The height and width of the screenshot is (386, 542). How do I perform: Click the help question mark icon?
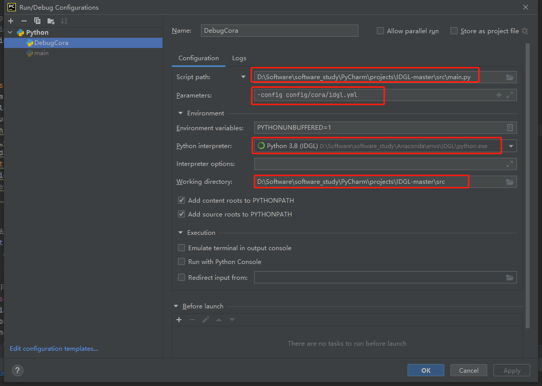(x=17, y=370)
